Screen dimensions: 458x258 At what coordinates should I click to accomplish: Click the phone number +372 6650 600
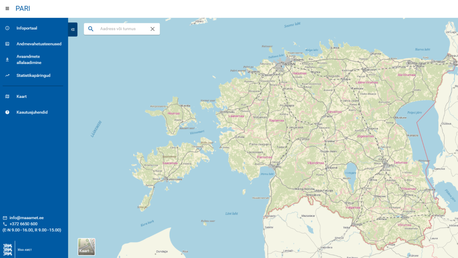point(23,224)
